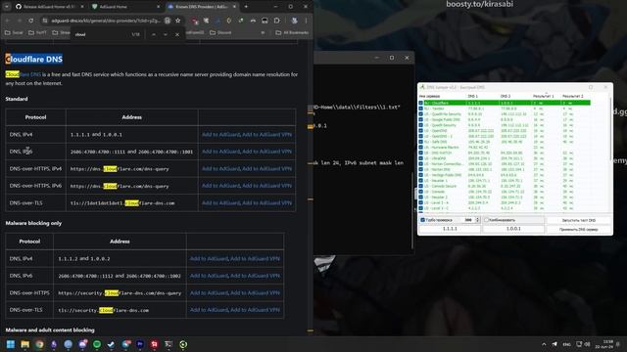Open the site info icon in address bar
The height and width of the screenshot is (352, 627).
pos(45,21)
